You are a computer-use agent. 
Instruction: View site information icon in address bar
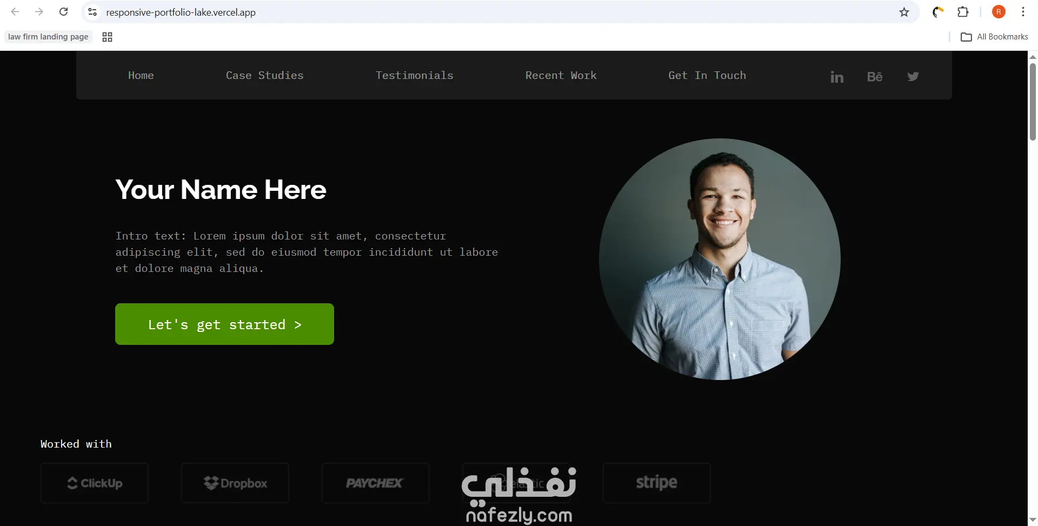coord(92,12)
